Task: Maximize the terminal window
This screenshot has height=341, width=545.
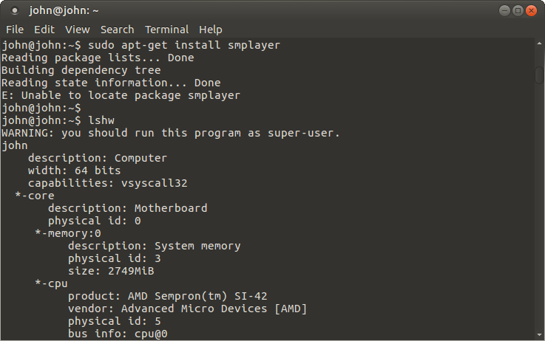Action: (518, 11)
